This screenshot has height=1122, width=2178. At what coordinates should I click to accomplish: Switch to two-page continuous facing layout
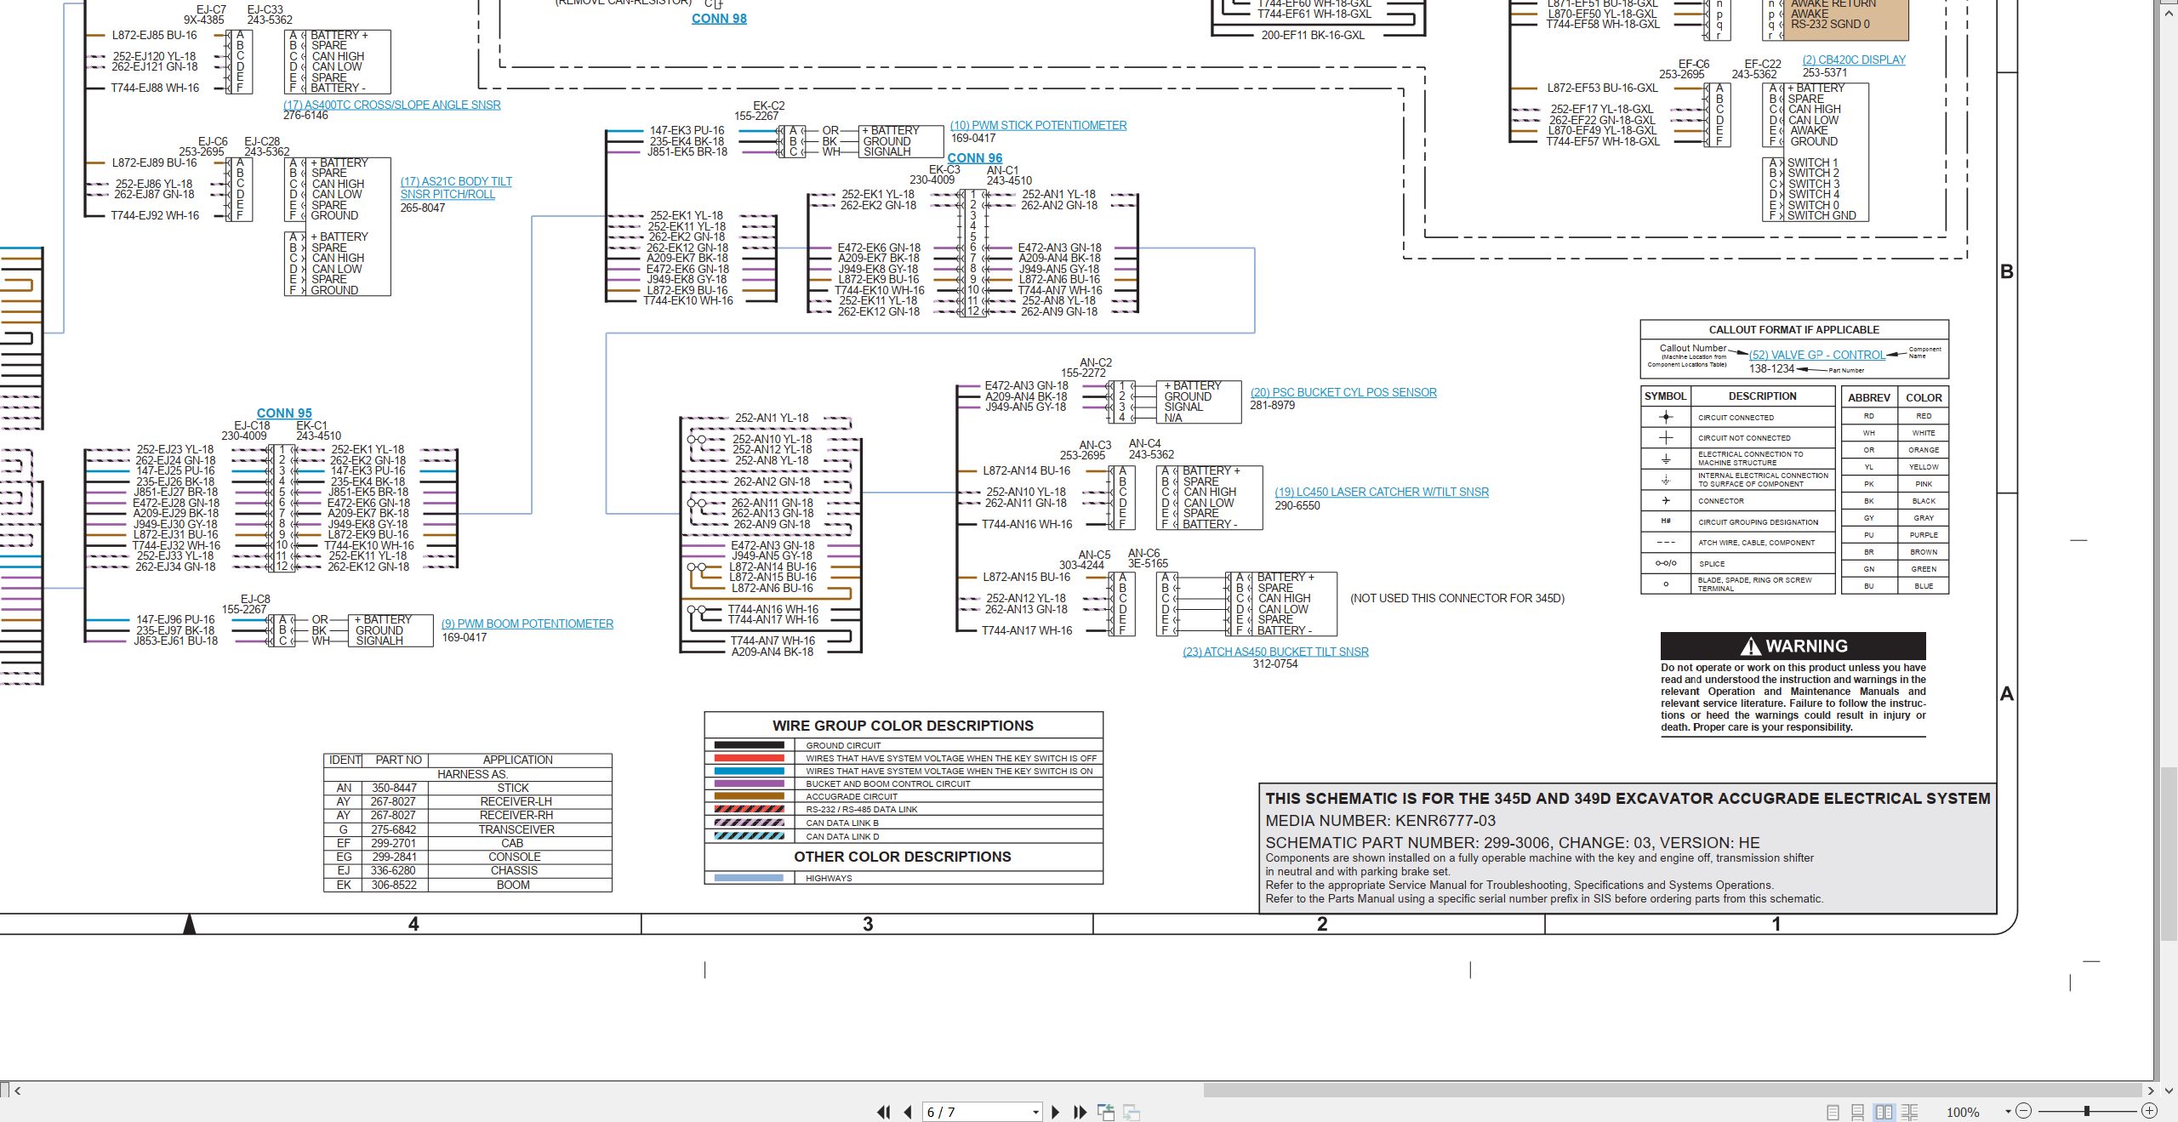pyautogui.click(x=1909, y=1112)
